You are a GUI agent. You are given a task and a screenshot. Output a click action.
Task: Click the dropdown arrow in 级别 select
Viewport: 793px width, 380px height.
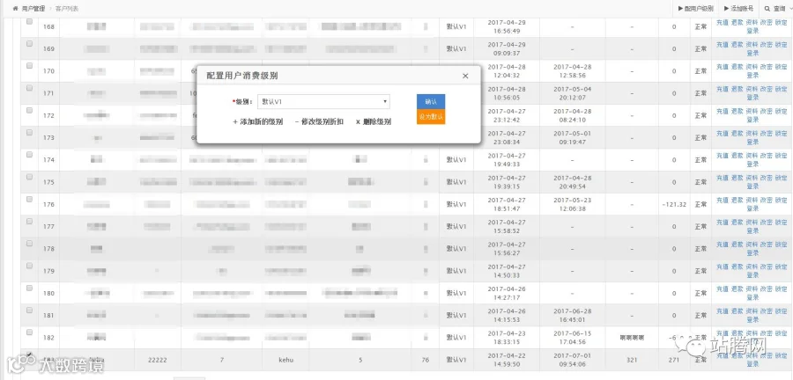(x=385, y=102)
